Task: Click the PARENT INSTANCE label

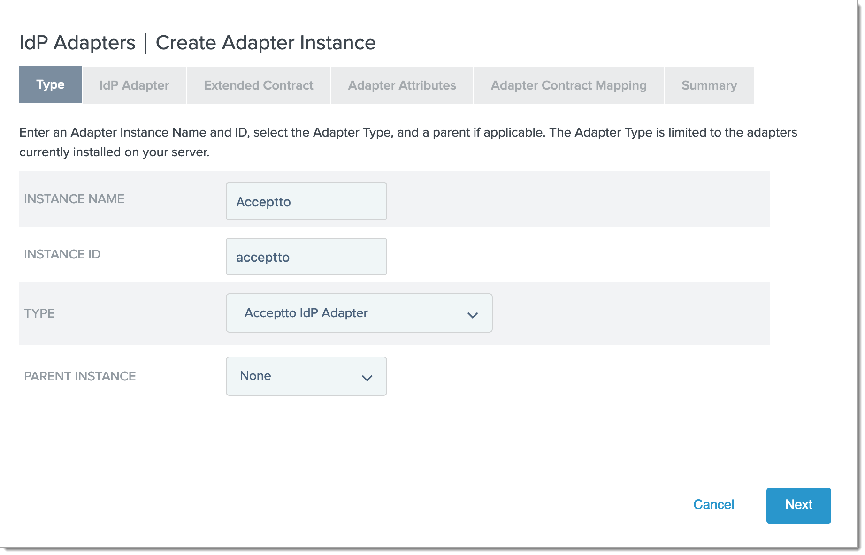Action: pos(80,376)
